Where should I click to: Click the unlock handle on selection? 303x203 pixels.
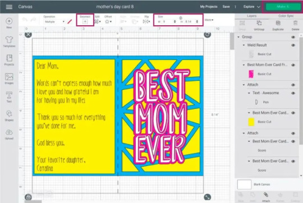[28, 197]
